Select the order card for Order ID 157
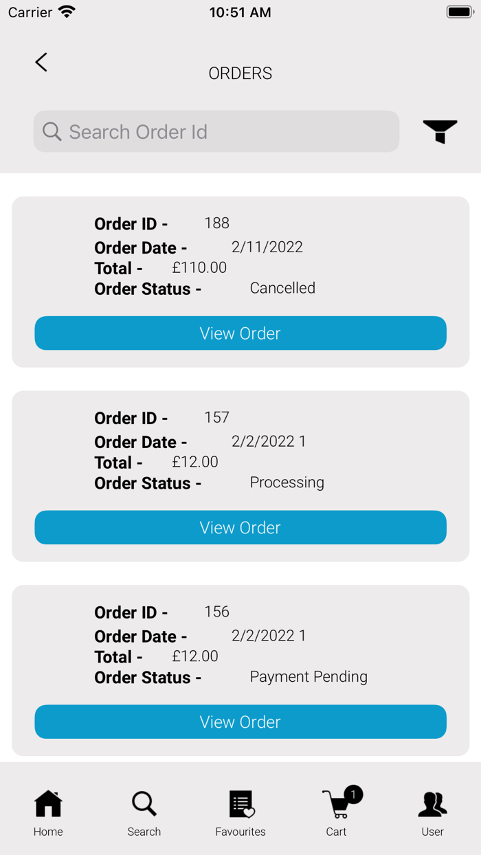This screenshot has height=855, width=481. (x=240, y=474)
